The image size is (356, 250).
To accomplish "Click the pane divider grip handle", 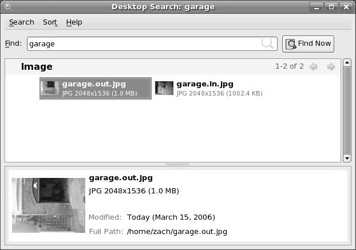I will point(178,164).
